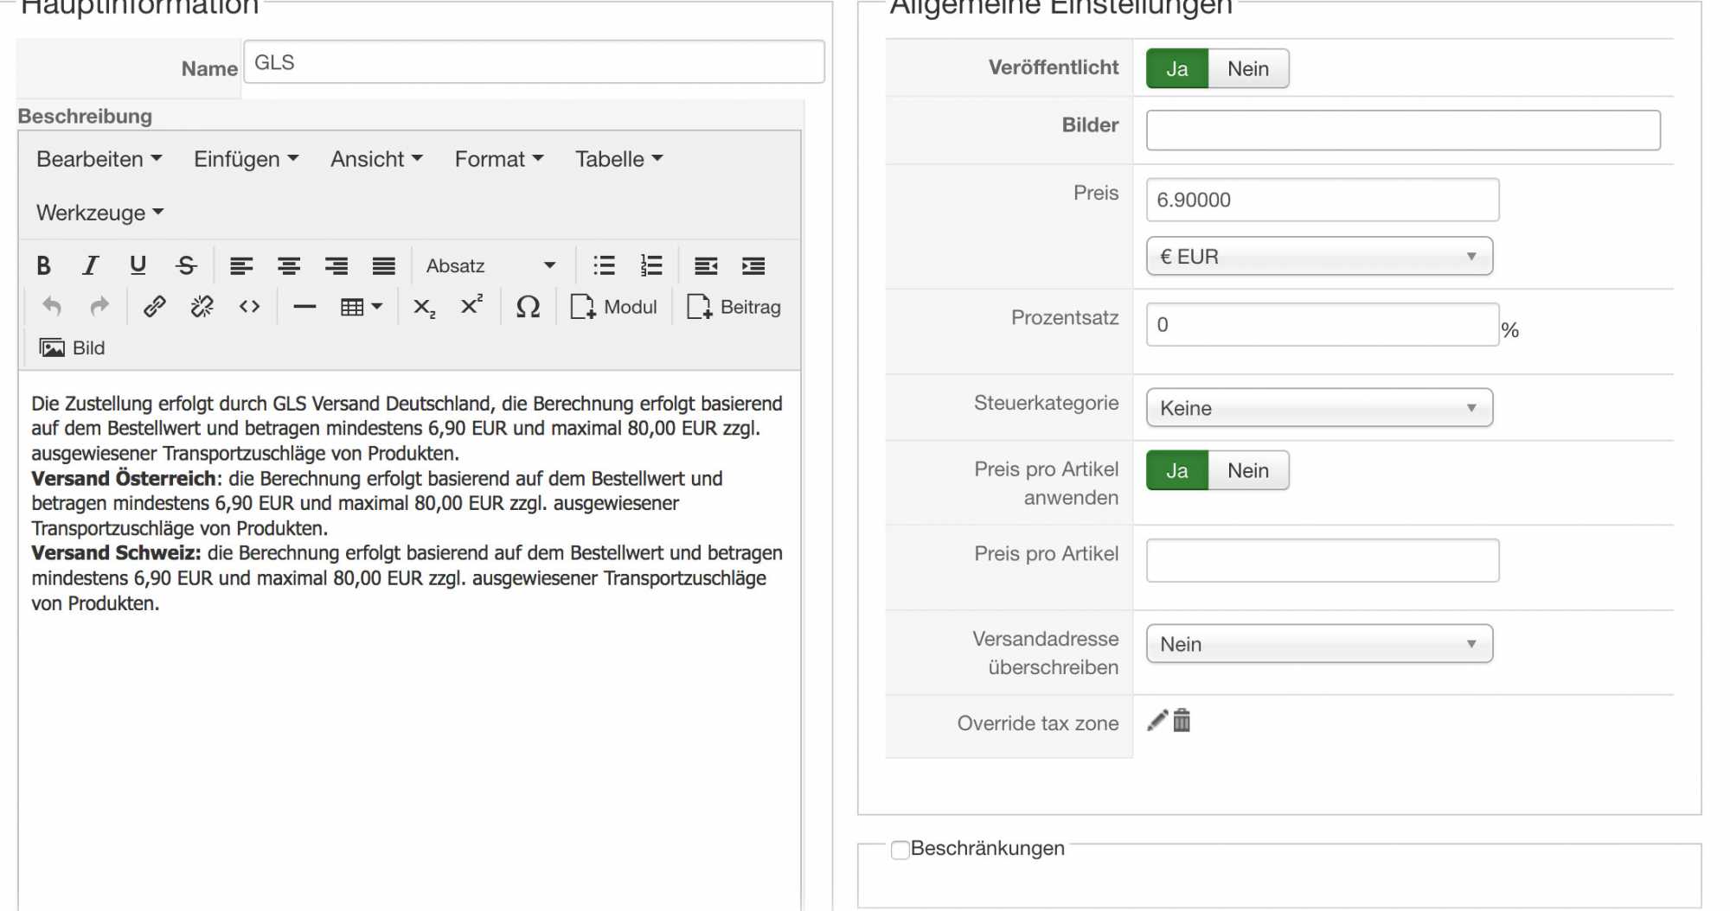The image size is (1730, 911).
Task: Open the source code view icon
Action: (249, 307)
